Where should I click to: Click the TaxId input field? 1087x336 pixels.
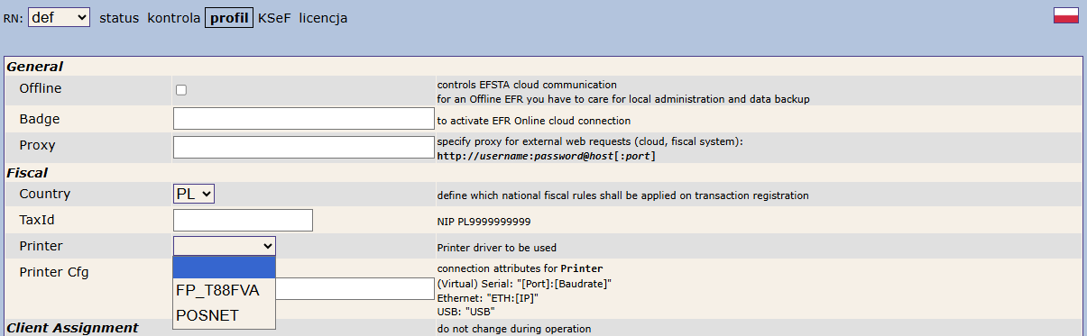point(243,220)
